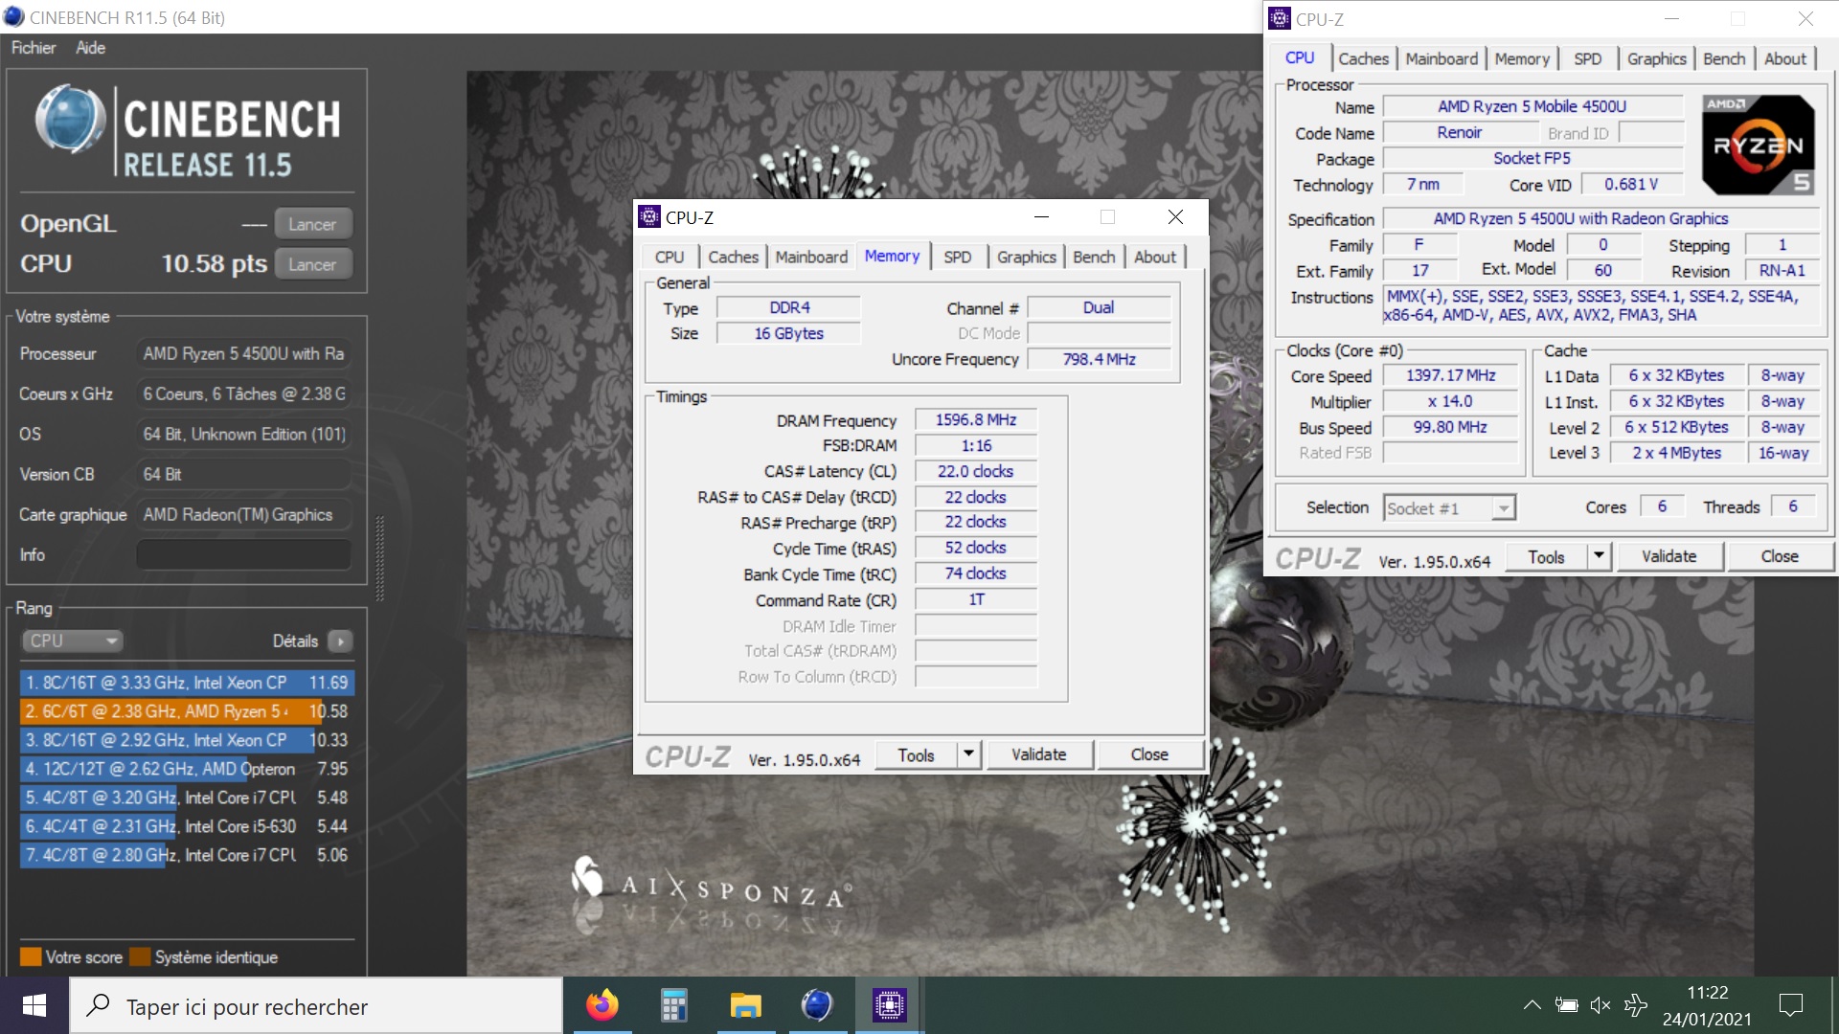This screenshot has height=1034, width=1839.
Task: Open Caches tab in Memory CPU-Z window
Action: click(x=733, y=257)
